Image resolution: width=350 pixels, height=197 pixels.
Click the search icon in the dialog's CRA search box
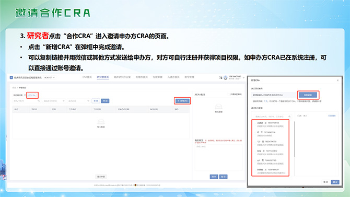tap(289, 117)
